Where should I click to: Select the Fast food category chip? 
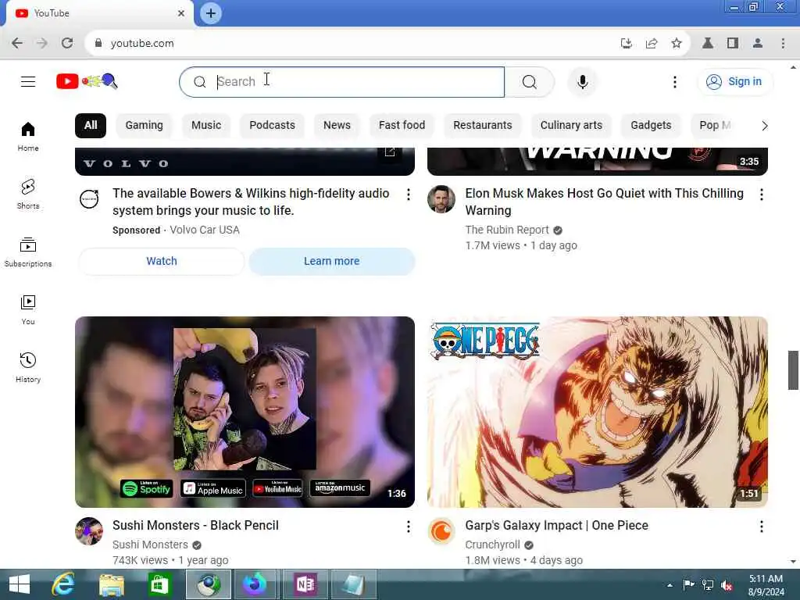(x=402, y=126)
